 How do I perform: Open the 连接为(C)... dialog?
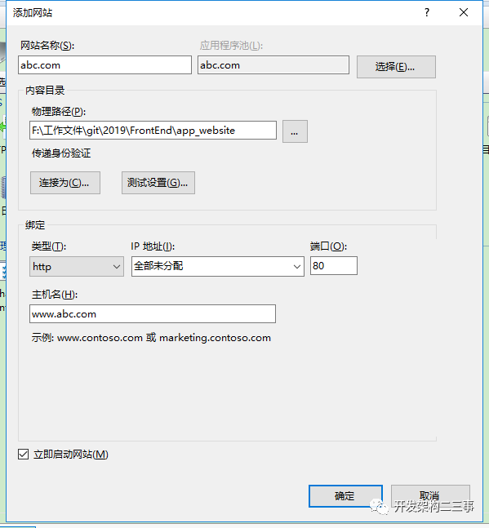pyautogui.click(x=65, y=183)
